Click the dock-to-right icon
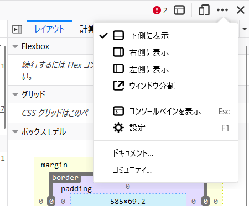The width and height of the screenshot is (249, 206). pyautogui.click(x=118, y=52)
